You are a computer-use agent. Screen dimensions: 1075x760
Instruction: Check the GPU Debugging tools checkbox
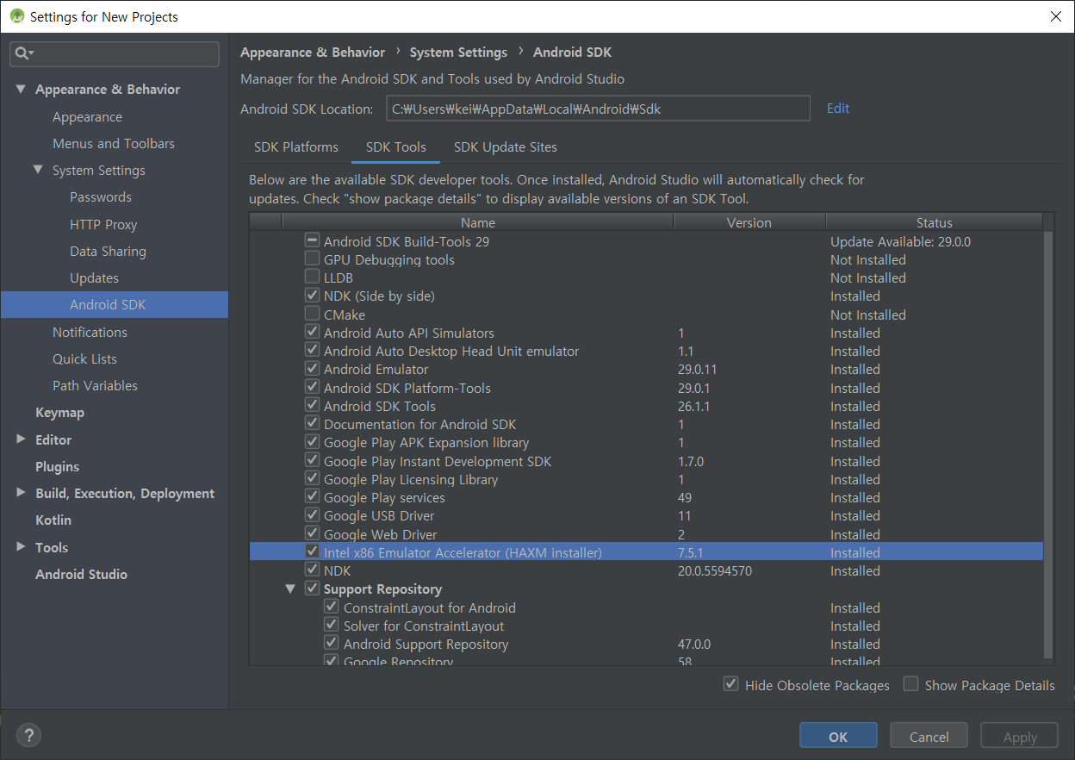[x=313, y=259]
